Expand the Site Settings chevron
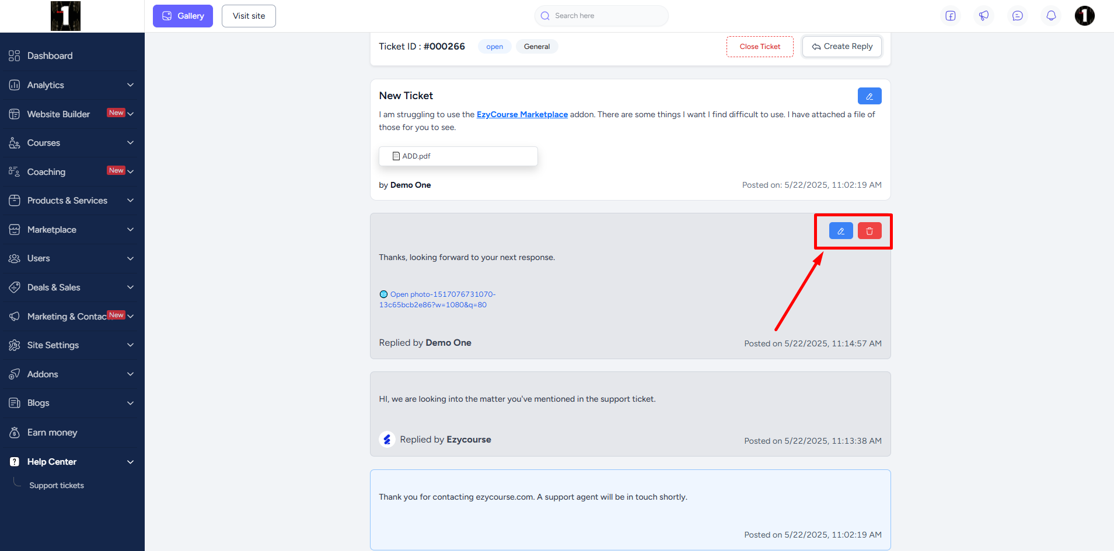The width and height of the screenshot is (1114, 551). coord(130,345)
